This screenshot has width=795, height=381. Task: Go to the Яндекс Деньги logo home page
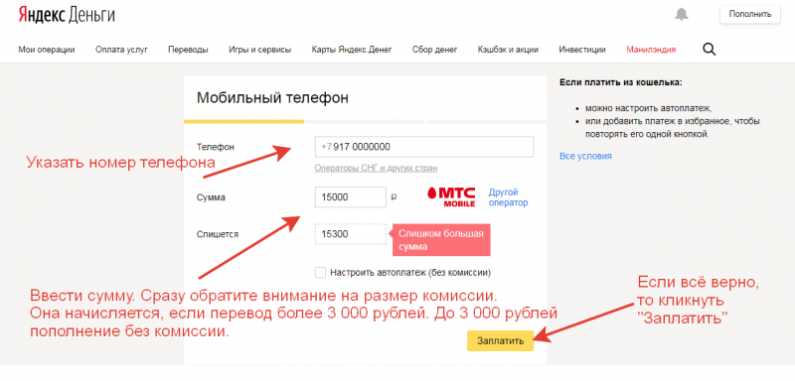67,15
